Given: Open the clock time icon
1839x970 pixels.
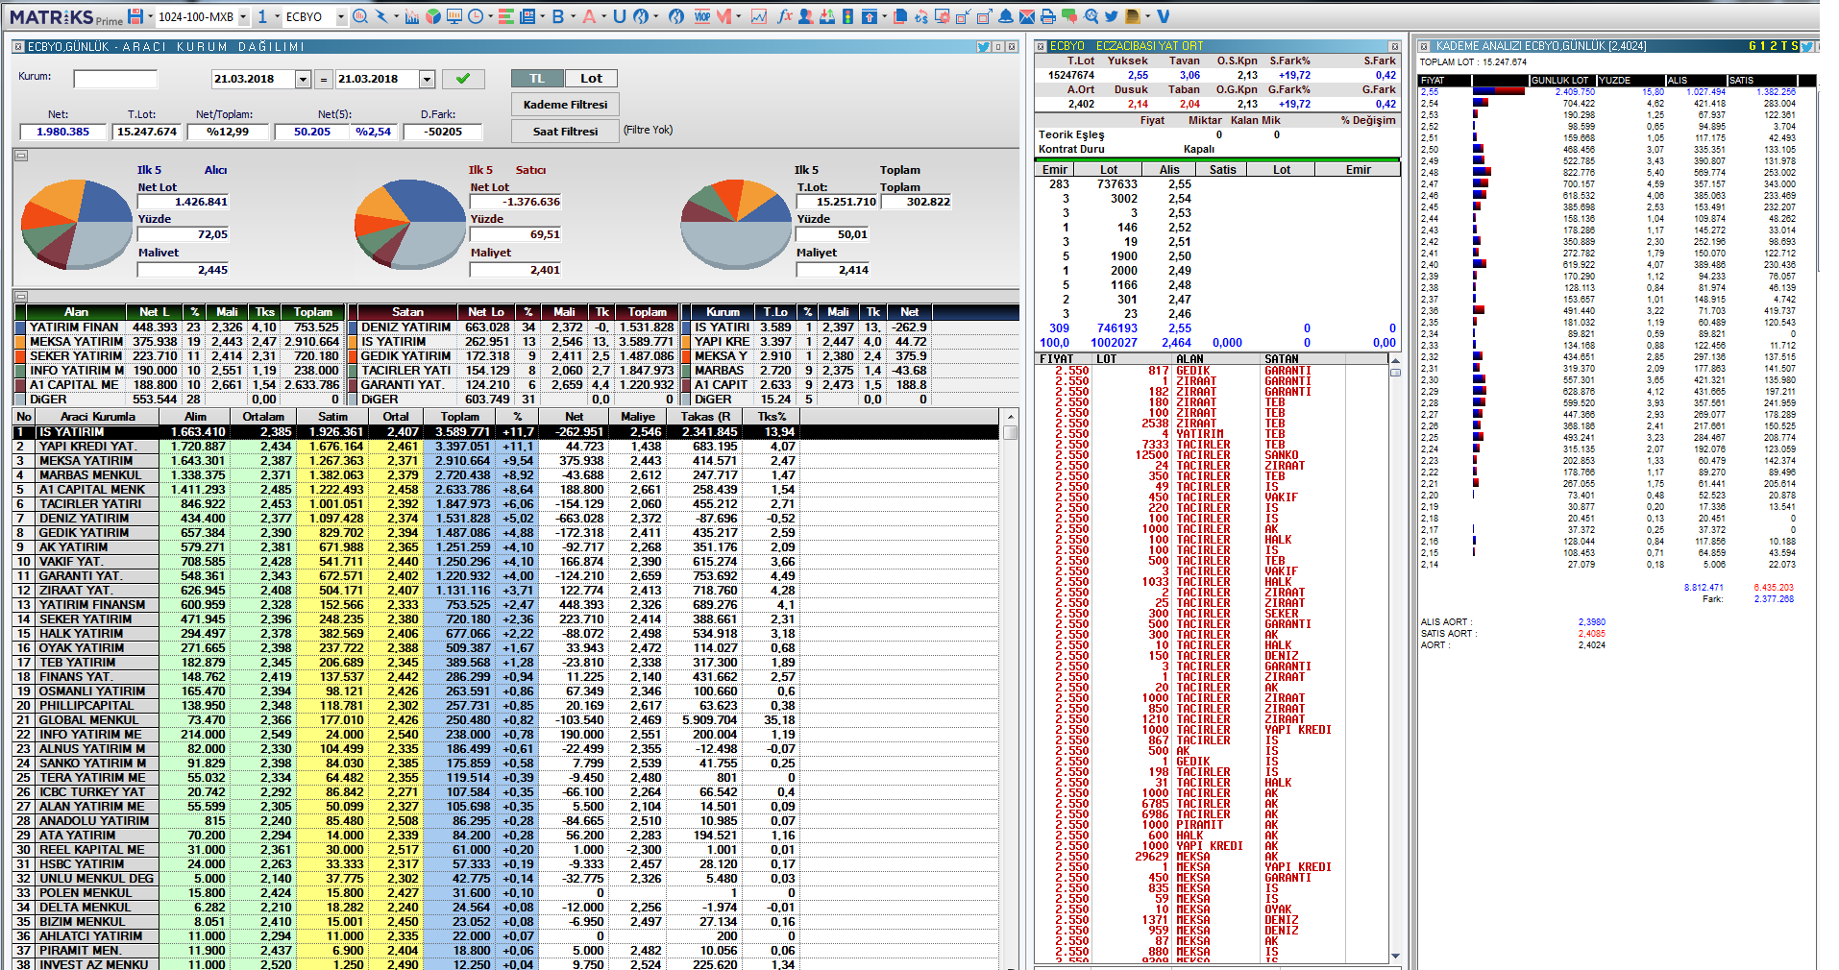Looking at the screenshot, I should (476, 16).
